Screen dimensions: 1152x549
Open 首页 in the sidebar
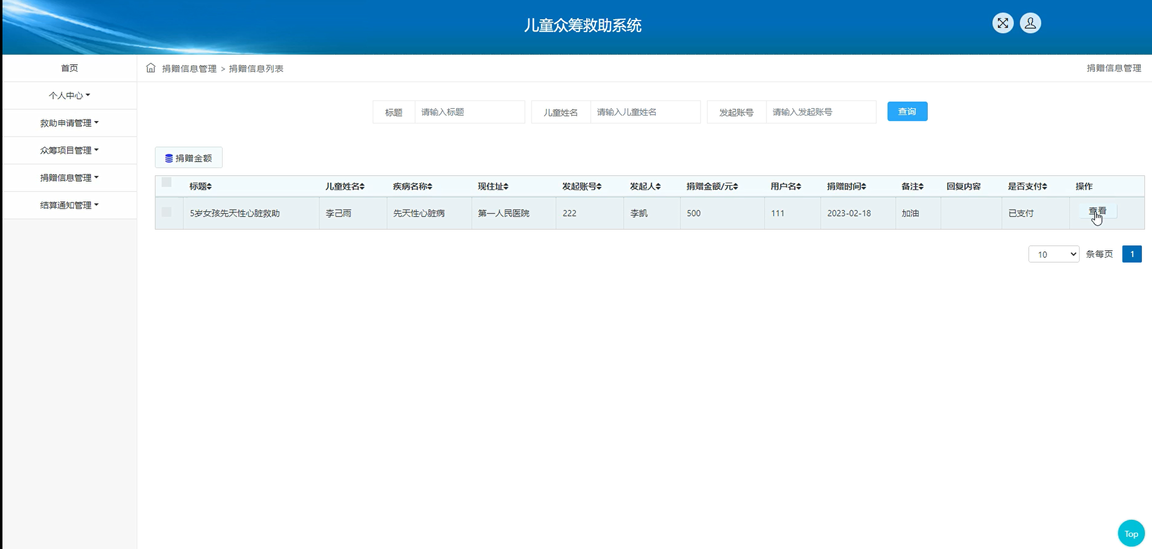69,68
